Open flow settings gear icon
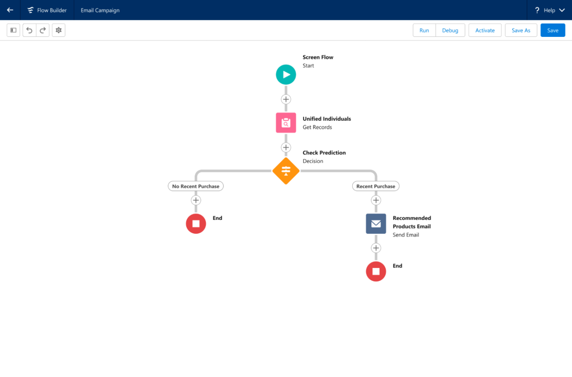This screenshot has width=572, height=377. click(x=59, y=30)
